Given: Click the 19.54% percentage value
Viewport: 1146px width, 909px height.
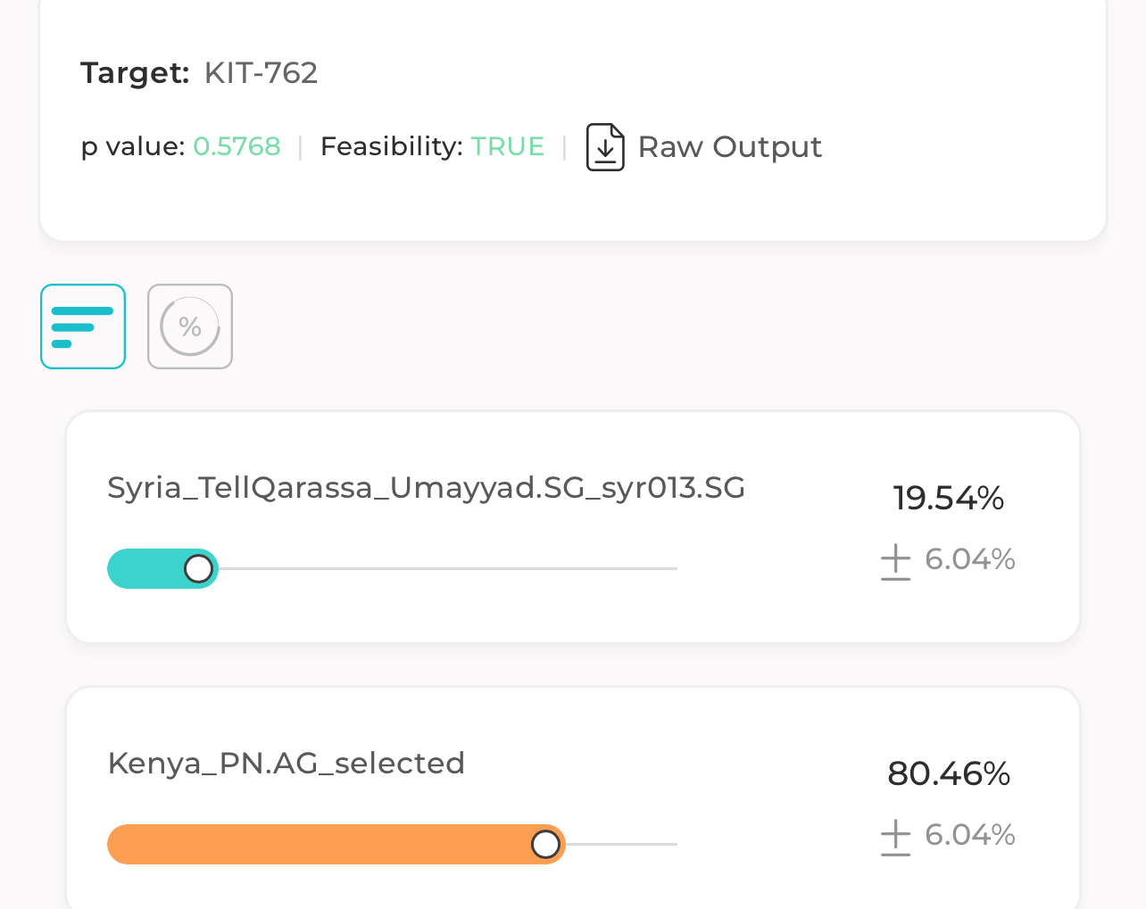Looking at the screenshot, I should point(949,498).
